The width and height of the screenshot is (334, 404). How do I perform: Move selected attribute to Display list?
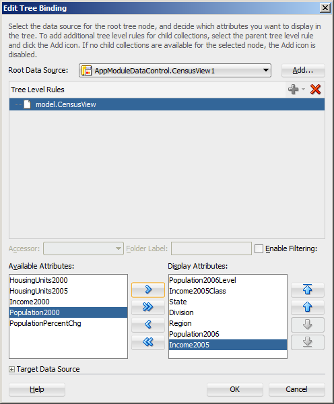[x=148, y=290]
